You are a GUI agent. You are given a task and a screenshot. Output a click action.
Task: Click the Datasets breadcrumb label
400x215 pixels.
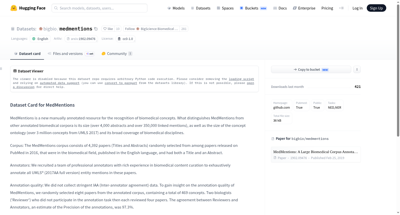(x=26, y=29)
